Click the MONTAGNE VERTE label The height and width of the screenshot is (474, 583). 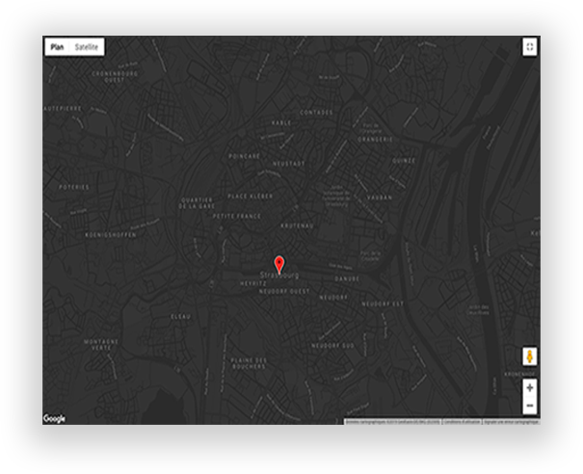click(x=101, y=345)
